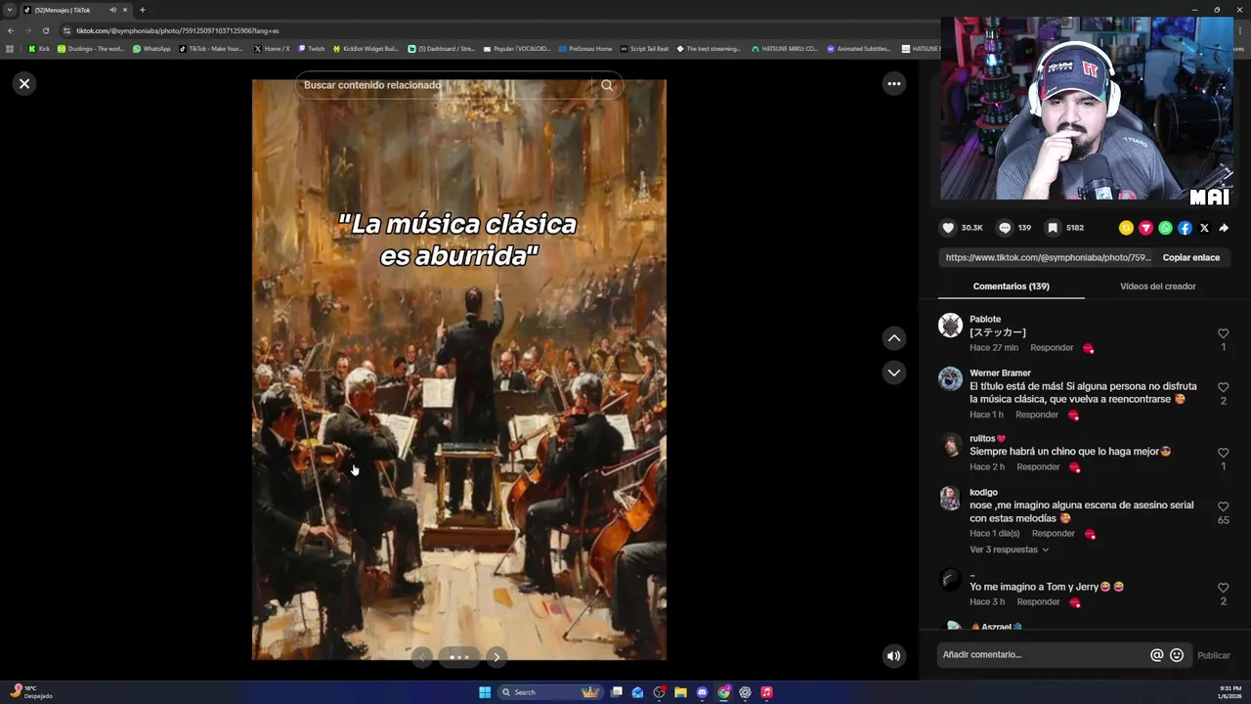Like the post with the heart icon

tap(948, 228)
